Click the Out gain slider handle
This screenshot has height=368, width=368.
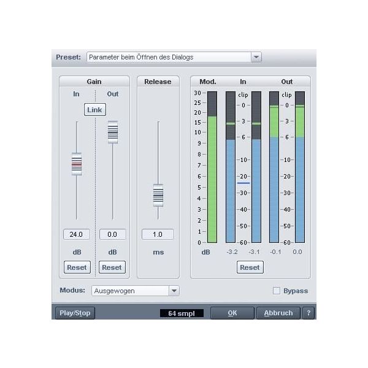(x=113, y=132)
